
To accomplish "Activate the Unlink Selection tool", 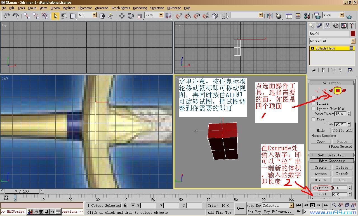I will (x=36, y=16).
